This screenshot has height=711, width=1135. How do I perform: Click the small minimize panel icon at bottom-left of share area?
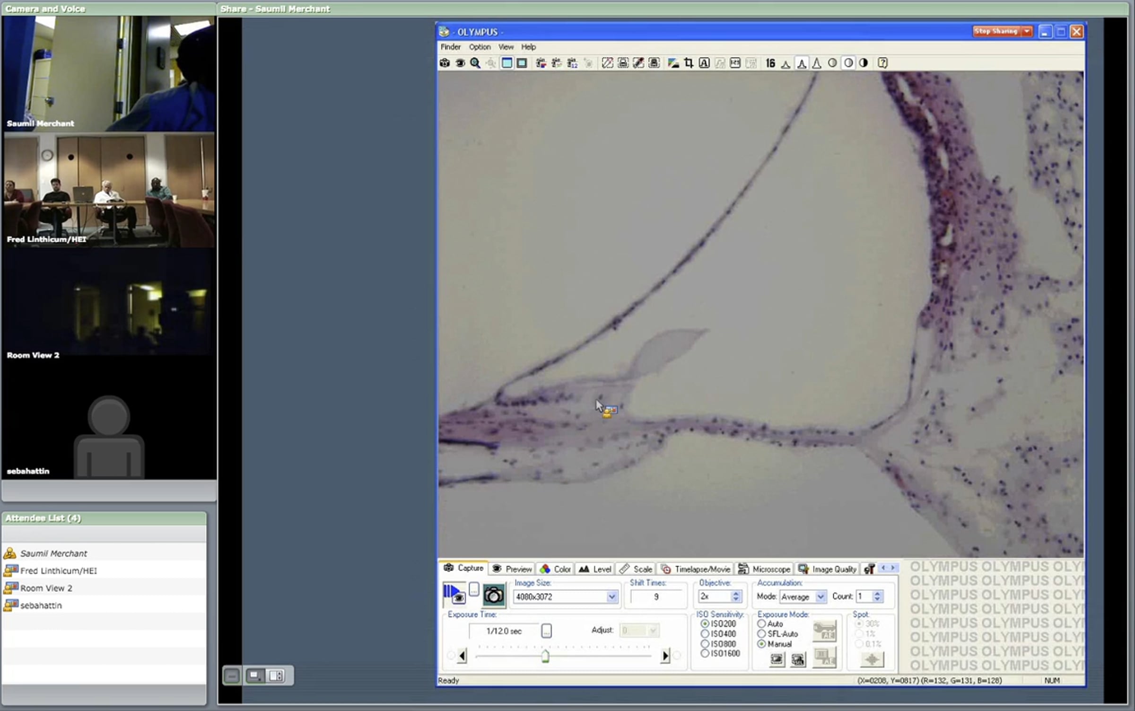point(232,676)
